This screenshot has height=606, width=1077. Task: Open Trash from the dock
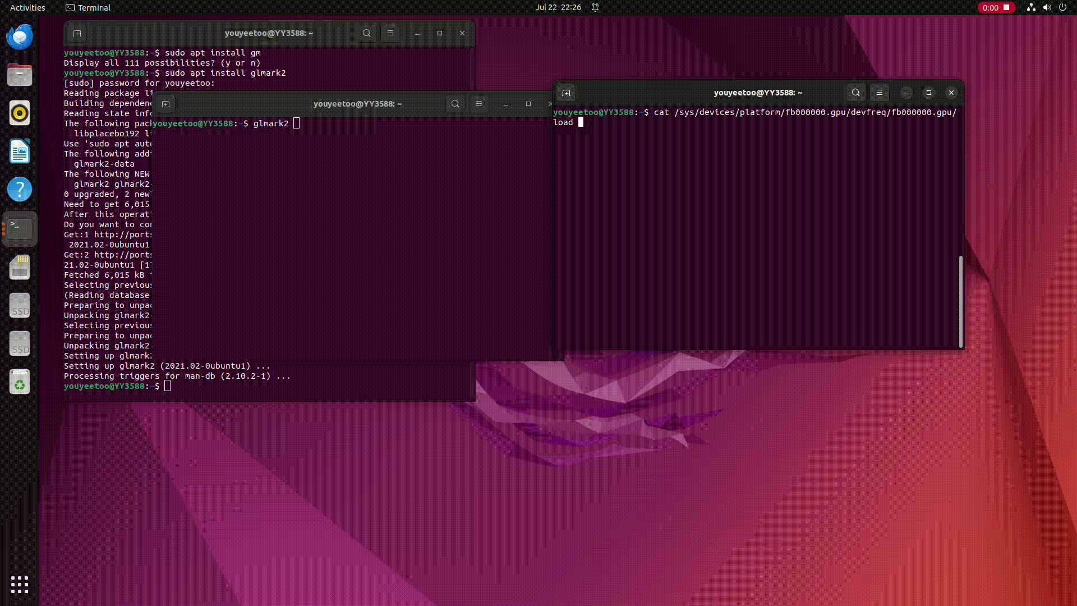click(20, 383)
